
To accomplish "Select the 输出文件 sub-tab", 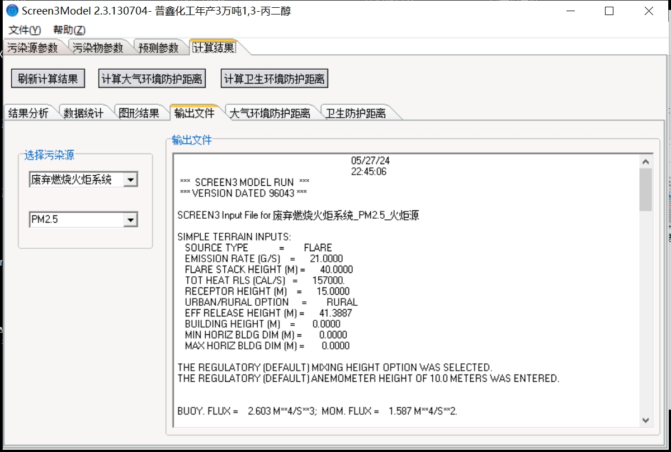I will [x=195, y=113].
